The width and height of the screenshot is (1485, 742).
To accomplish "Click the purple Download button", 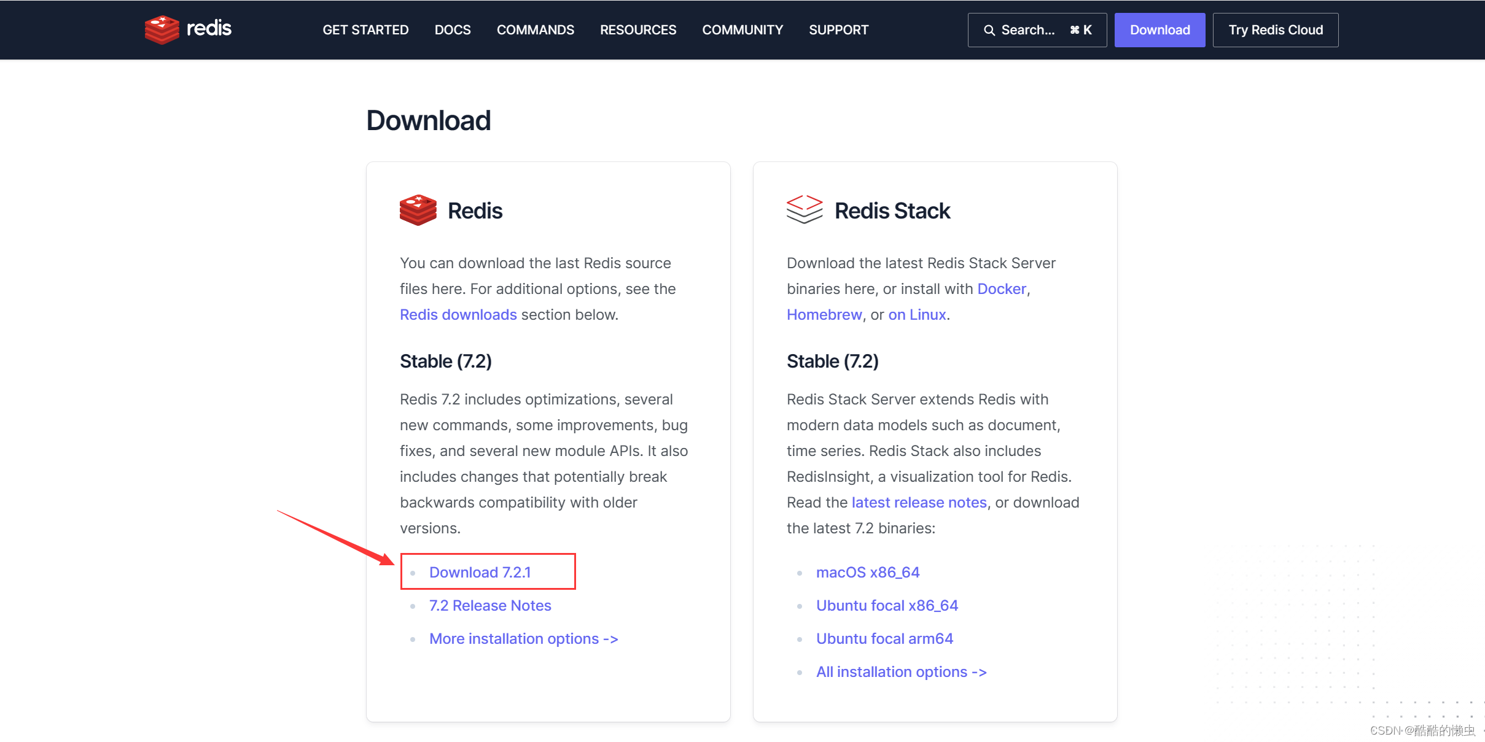I will click(1160, 30).
